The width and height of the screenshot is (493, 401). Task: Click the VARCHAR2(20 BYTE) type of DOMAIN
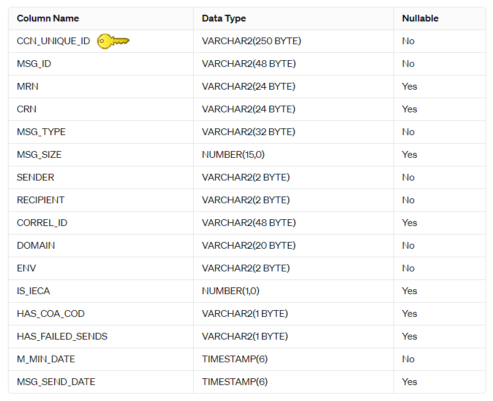pyautogui.click(x=249, y=246)
